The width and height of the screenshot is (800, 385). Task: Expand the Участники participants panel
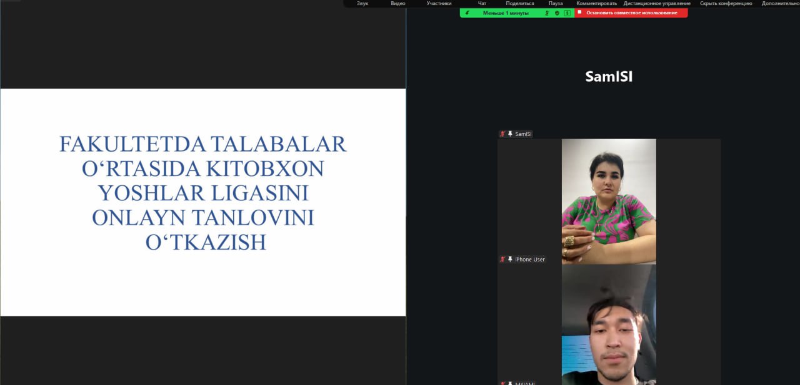[x=439, y=4]
